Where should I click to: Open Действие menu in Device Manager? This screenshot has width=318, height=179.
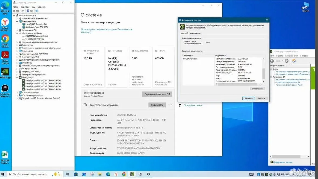pyautogui.click(x=25, y=7)
